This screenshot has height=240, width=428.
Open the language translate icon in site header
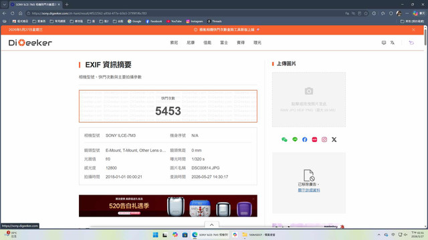393,43
